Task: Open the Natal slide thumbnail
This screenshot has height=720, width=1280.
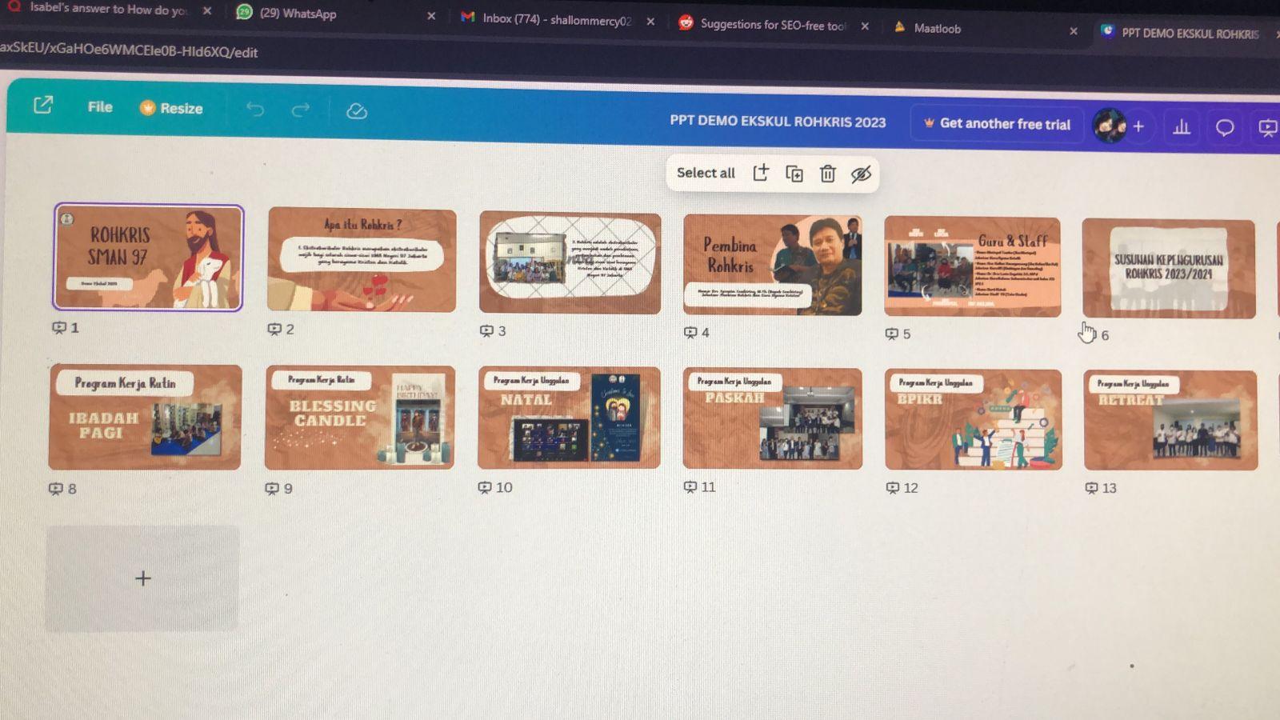Action: pyautogui.click(x=569, y=417)
